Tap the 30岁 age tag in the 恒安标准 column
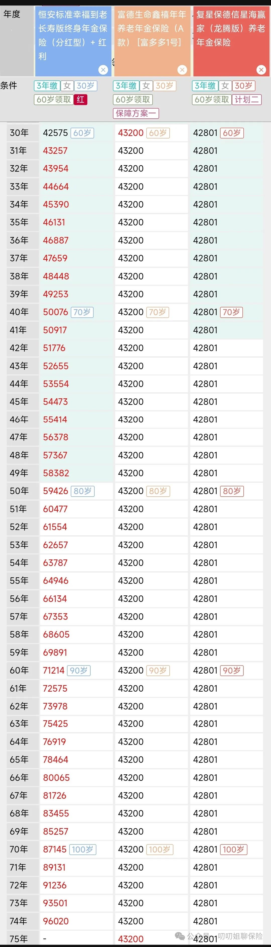Screen dimensions: 271x947 86,86
